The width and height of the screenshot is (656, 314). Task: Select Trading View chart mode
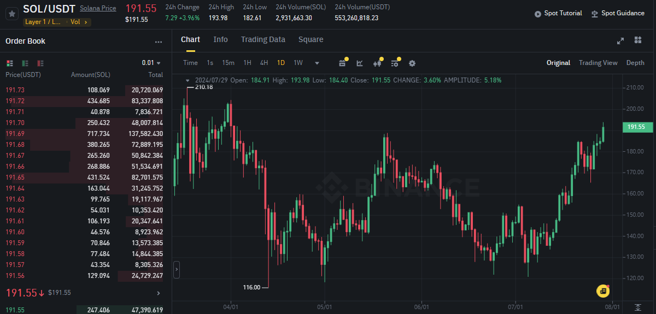pos(598,63)
